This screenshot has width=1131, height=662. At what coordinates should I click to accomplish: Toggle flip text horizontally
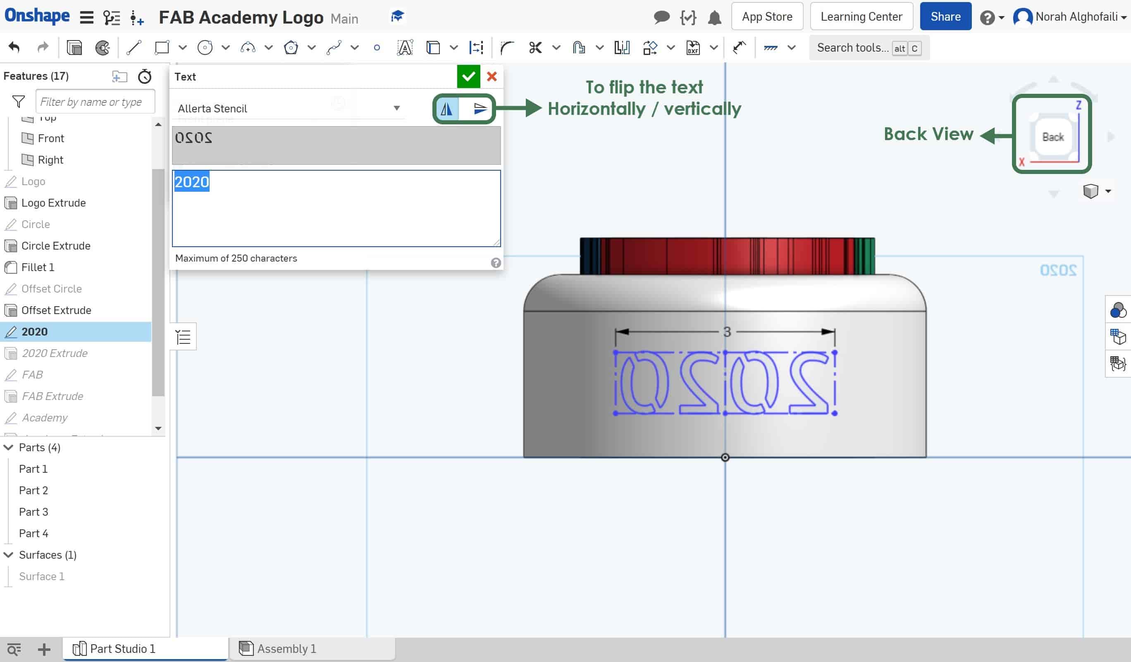446,109
